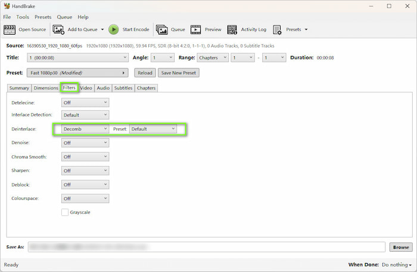This screenshot has height=272, width=417.
Task: Open the Deinterlace Decomb dropdown
Action: click(85, 129)
